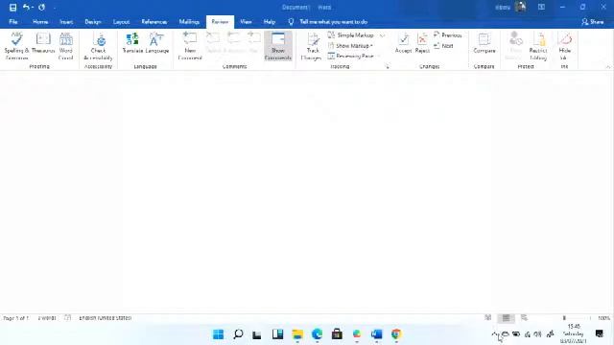The image size is (614, 345).
Task: Collapse the ribbon with the chevron
Action: [608, 67]
